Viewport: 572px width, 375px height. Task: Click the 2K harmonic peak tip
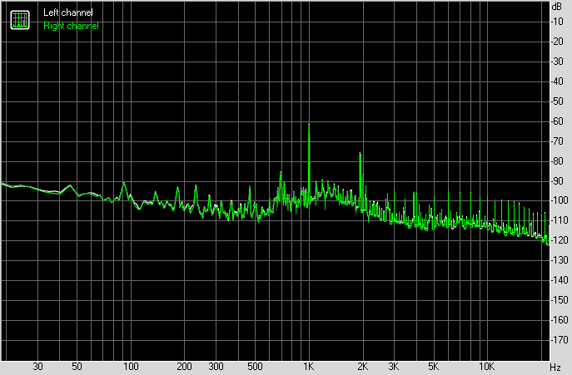(x=360, y=153)
